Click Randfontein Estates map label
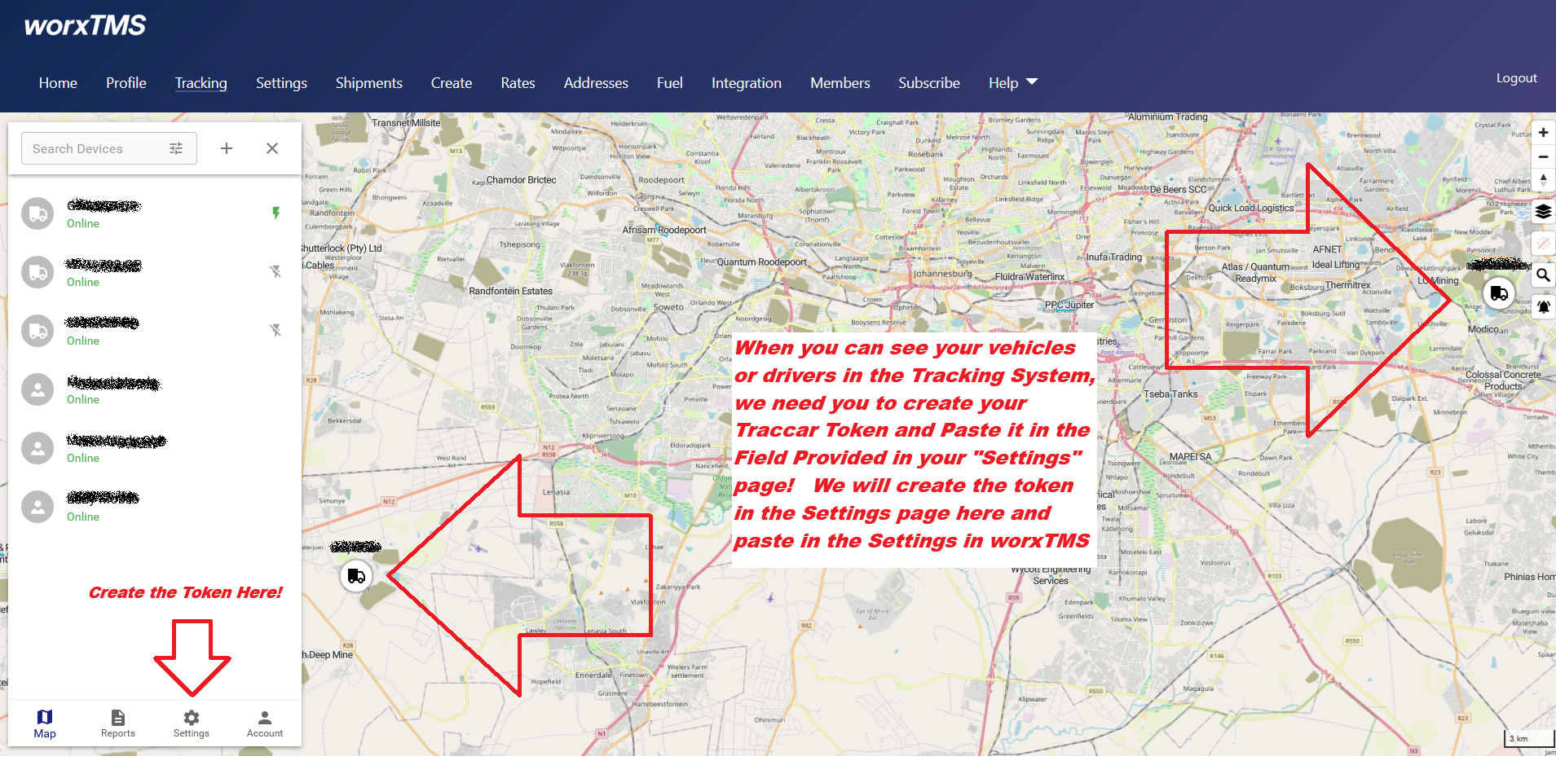 [510, 291]
